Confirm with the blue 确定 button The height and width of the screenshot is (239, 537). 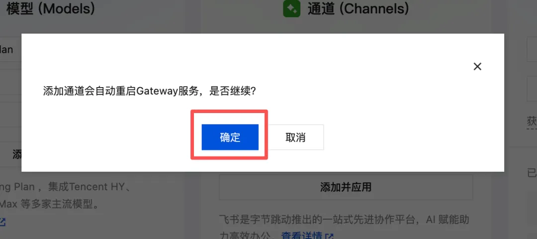pos(230,137)
